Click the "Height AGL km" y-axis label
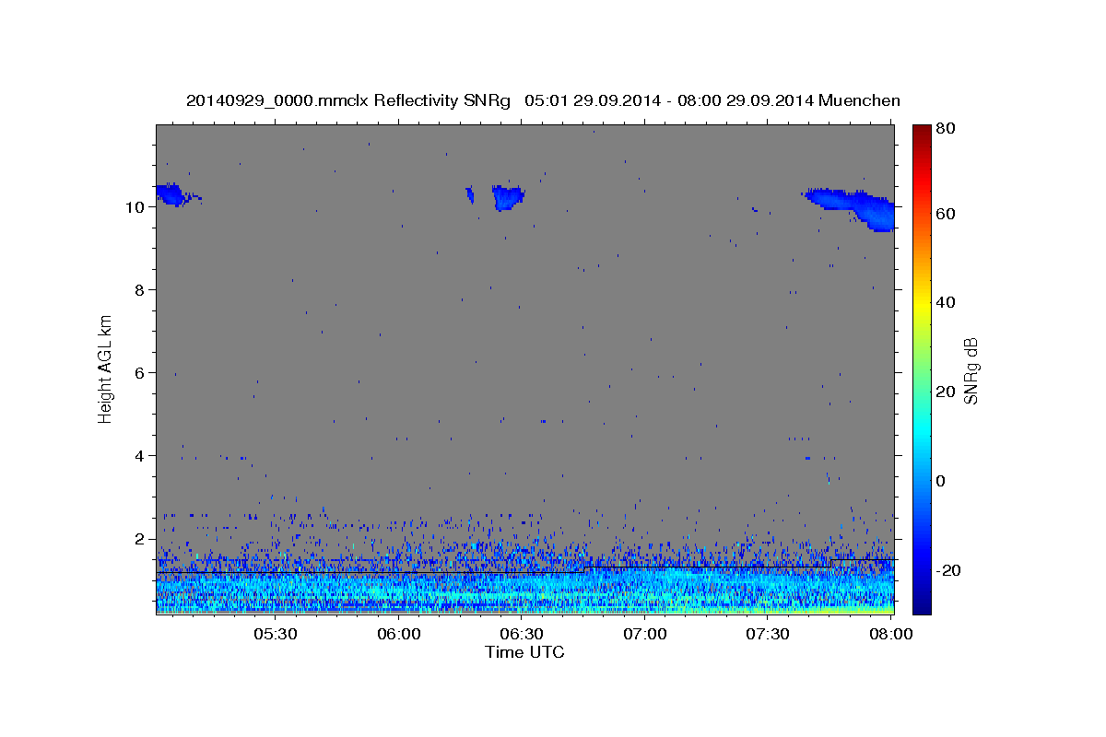Screen dimensions: 1106x737 point(106,368)
